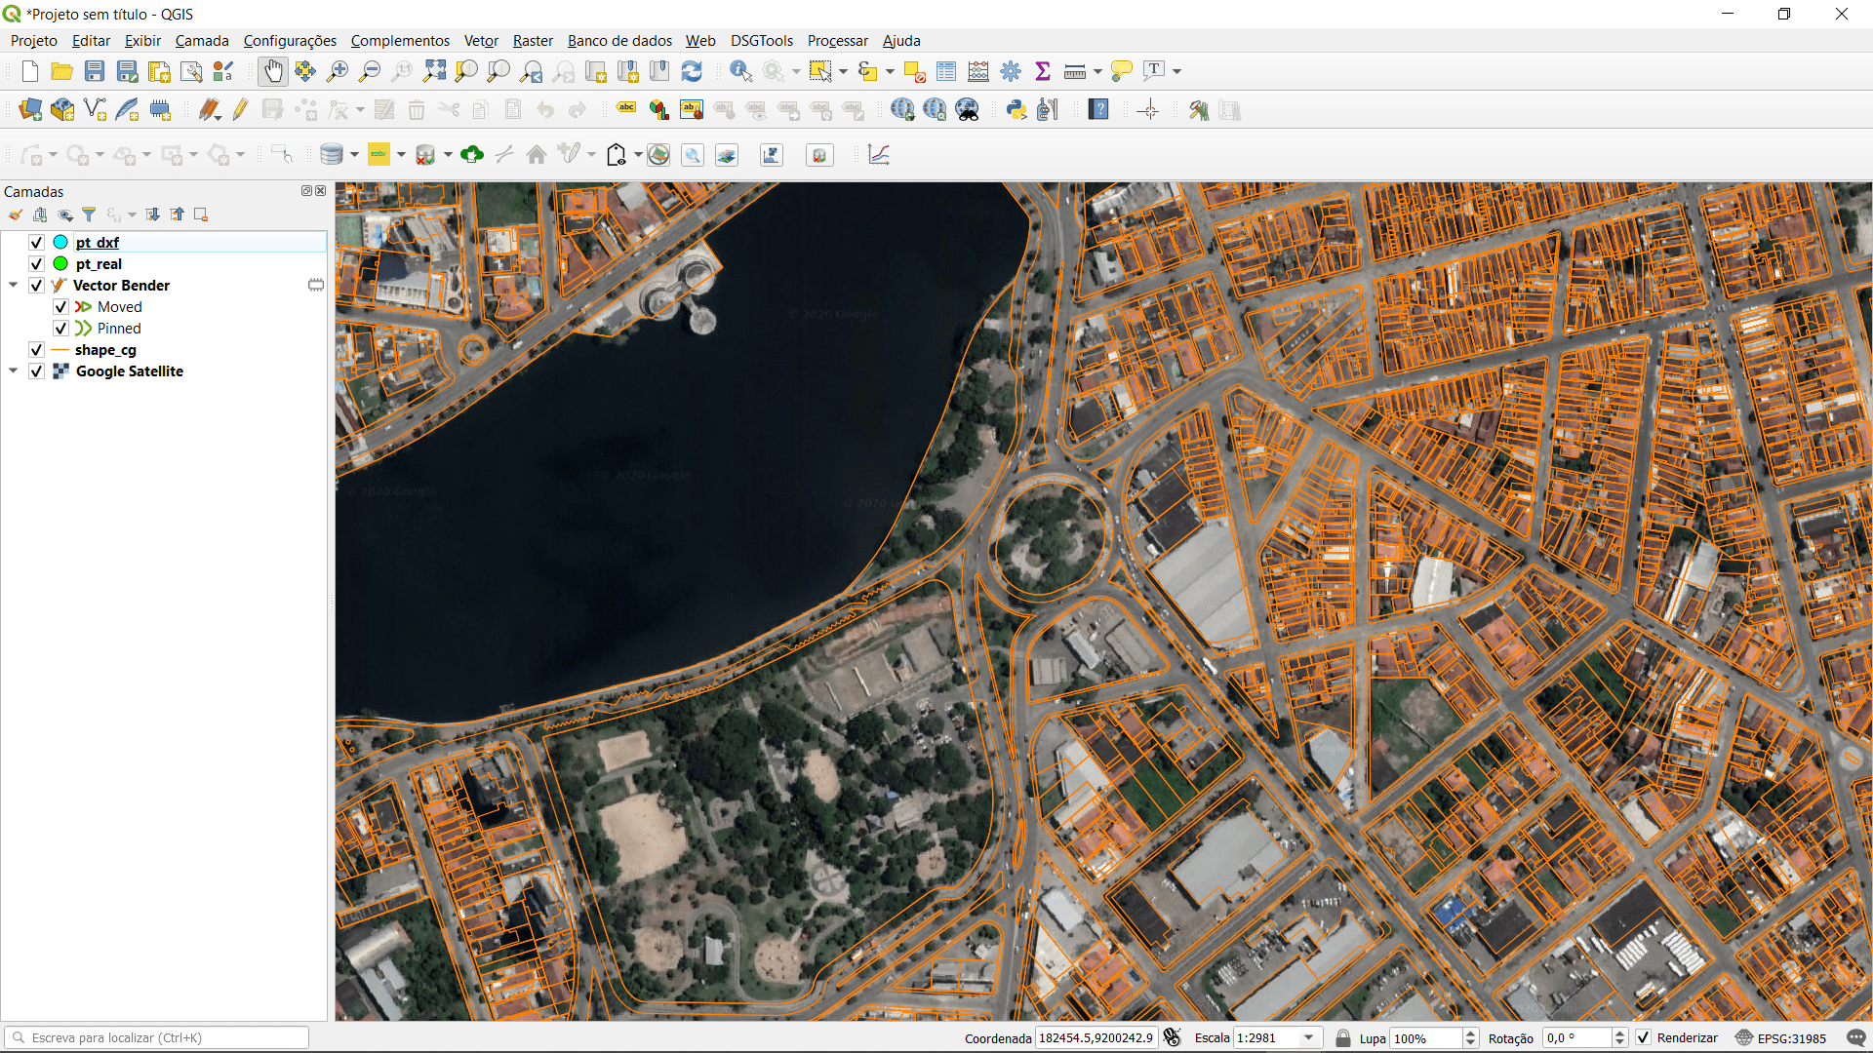Click the Identify Features tool
Image resolution: width=1873 pixels, height=1053 pixels.
point(740,71)
